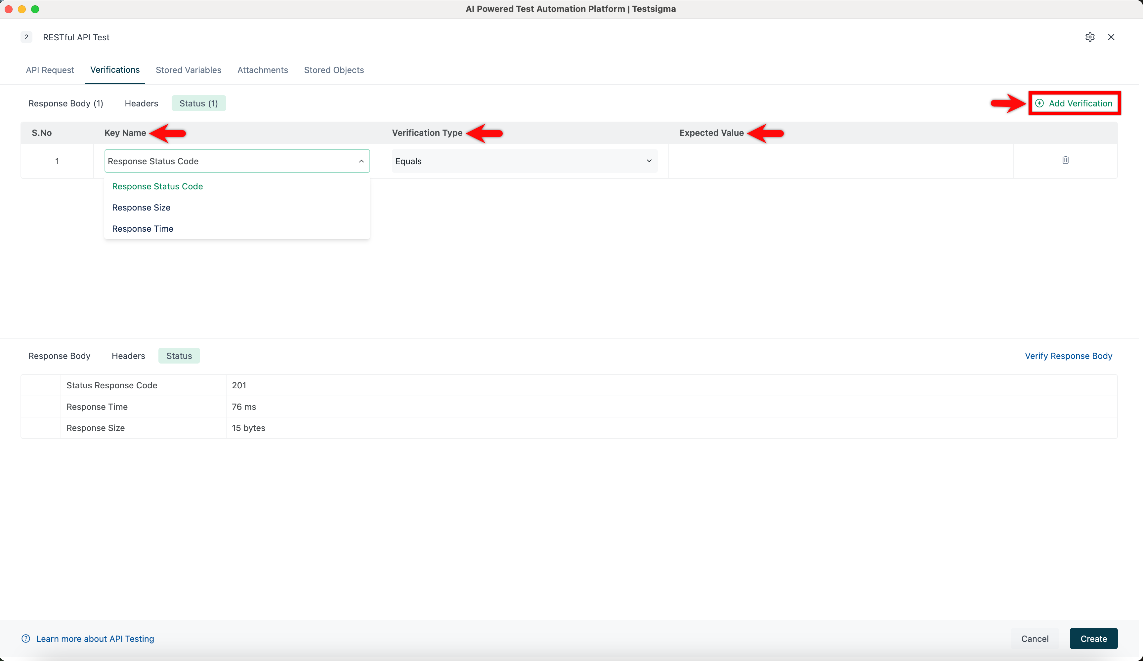Image resolution: width=1143 pixels, height=661 pixels.
Task: Select Response Size from the dropdown
Action: [141, 207]
